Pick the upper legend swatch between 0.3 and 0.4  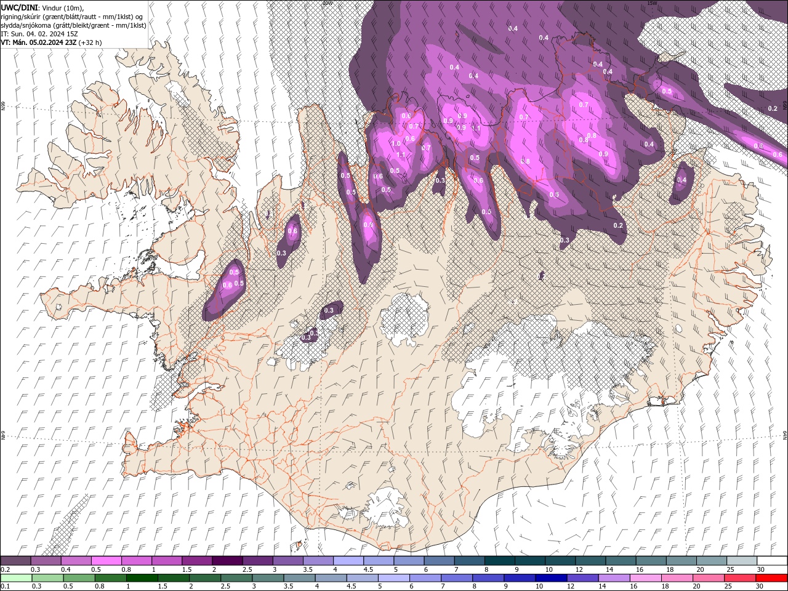pyautogui.click(x=46, y=561)
